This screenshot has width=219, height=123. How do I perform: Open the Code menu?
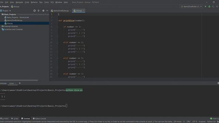[27, 2]
